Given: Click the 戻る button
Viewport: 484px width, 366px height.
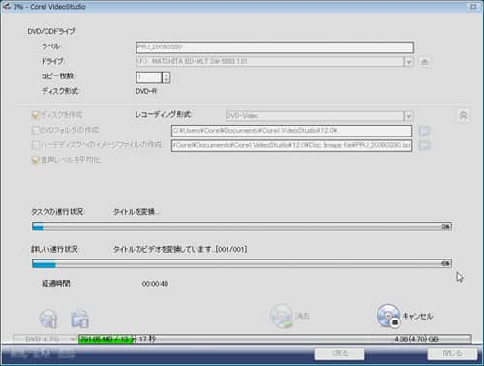Looking at the screenshot, I should (340, 353).
